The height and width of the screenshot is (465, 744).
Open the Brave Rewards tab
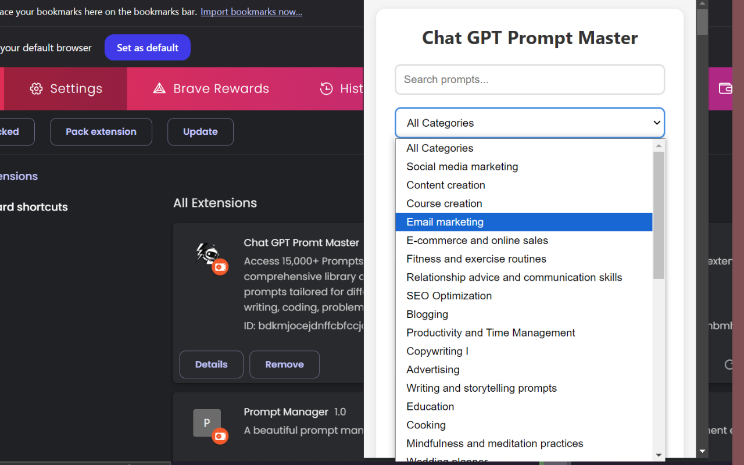pyautogui.click(x=212, y=88)
